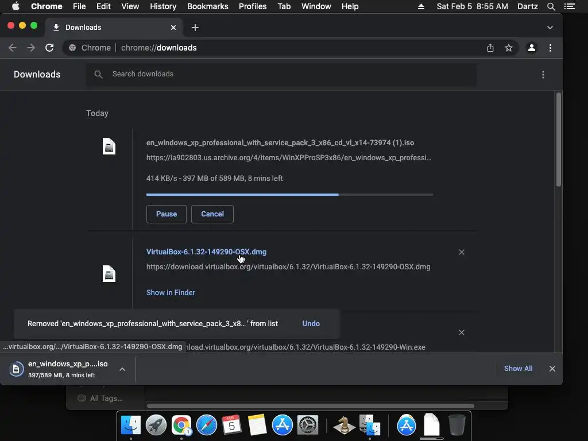Open System Preferences from the Dock
The image size is (588, 441).
(308, 425)
